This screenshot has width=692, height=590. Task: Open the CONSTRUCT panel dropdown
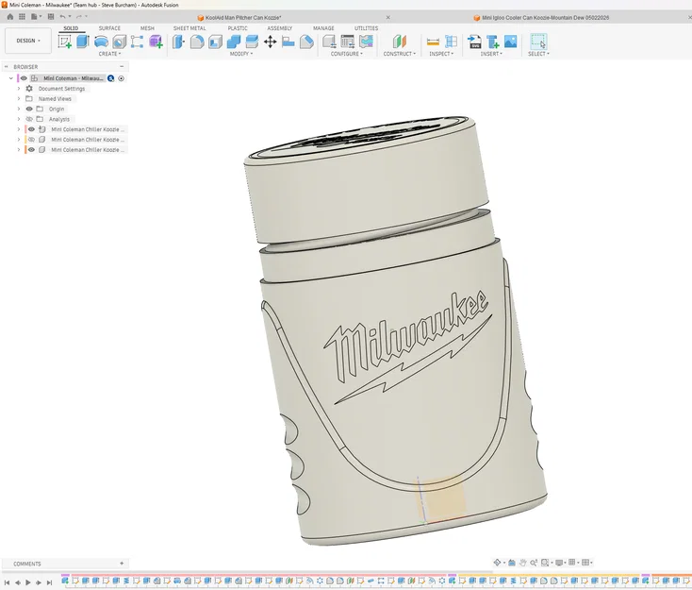pos(400,54)
